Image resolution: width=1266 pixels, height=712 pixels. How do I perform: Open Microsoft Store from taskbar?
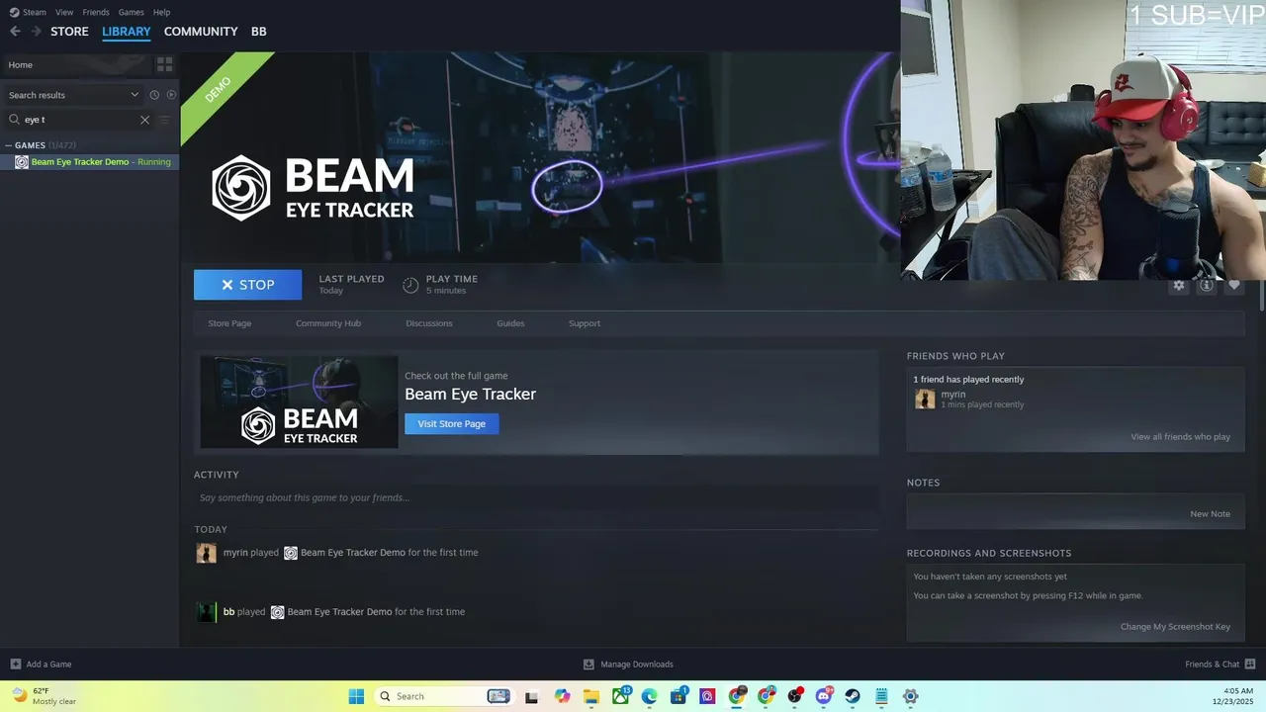[678, 696]
